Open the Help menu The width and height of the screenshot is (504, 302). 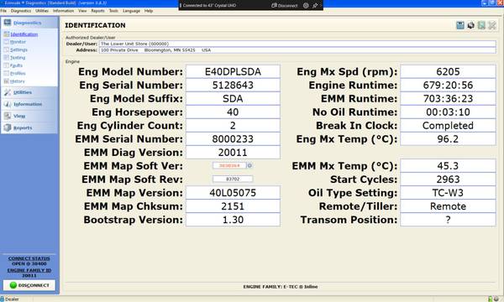coord(149,11)
